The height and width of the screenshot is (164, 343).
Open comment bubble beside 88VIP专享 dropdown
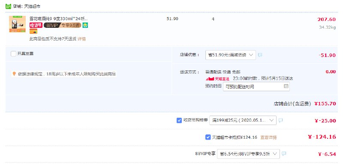point(284,154)
